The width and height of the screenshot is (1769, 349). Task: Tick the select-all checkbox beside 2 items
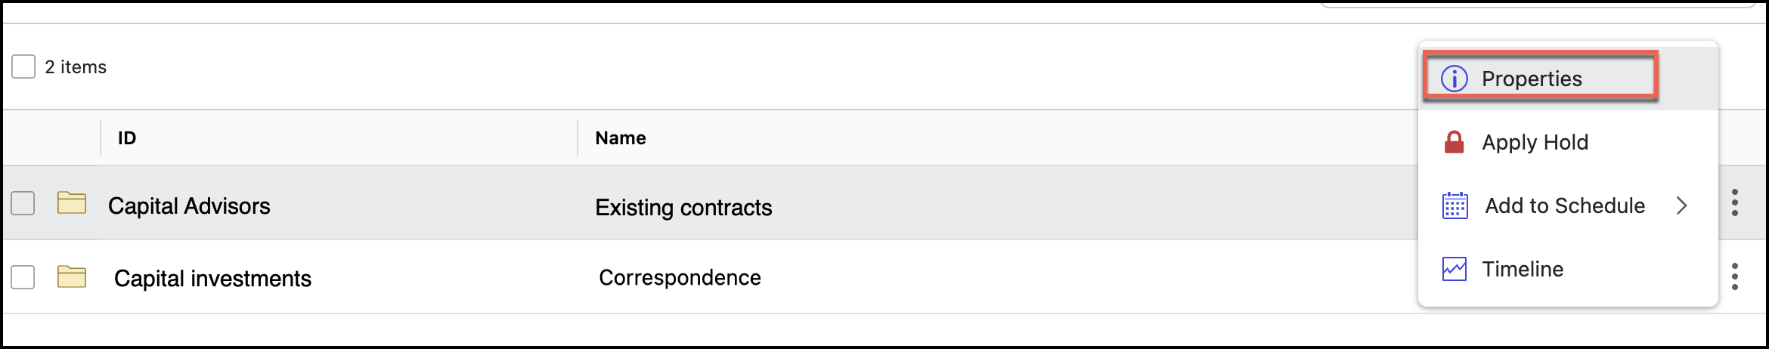pos(23,66)
